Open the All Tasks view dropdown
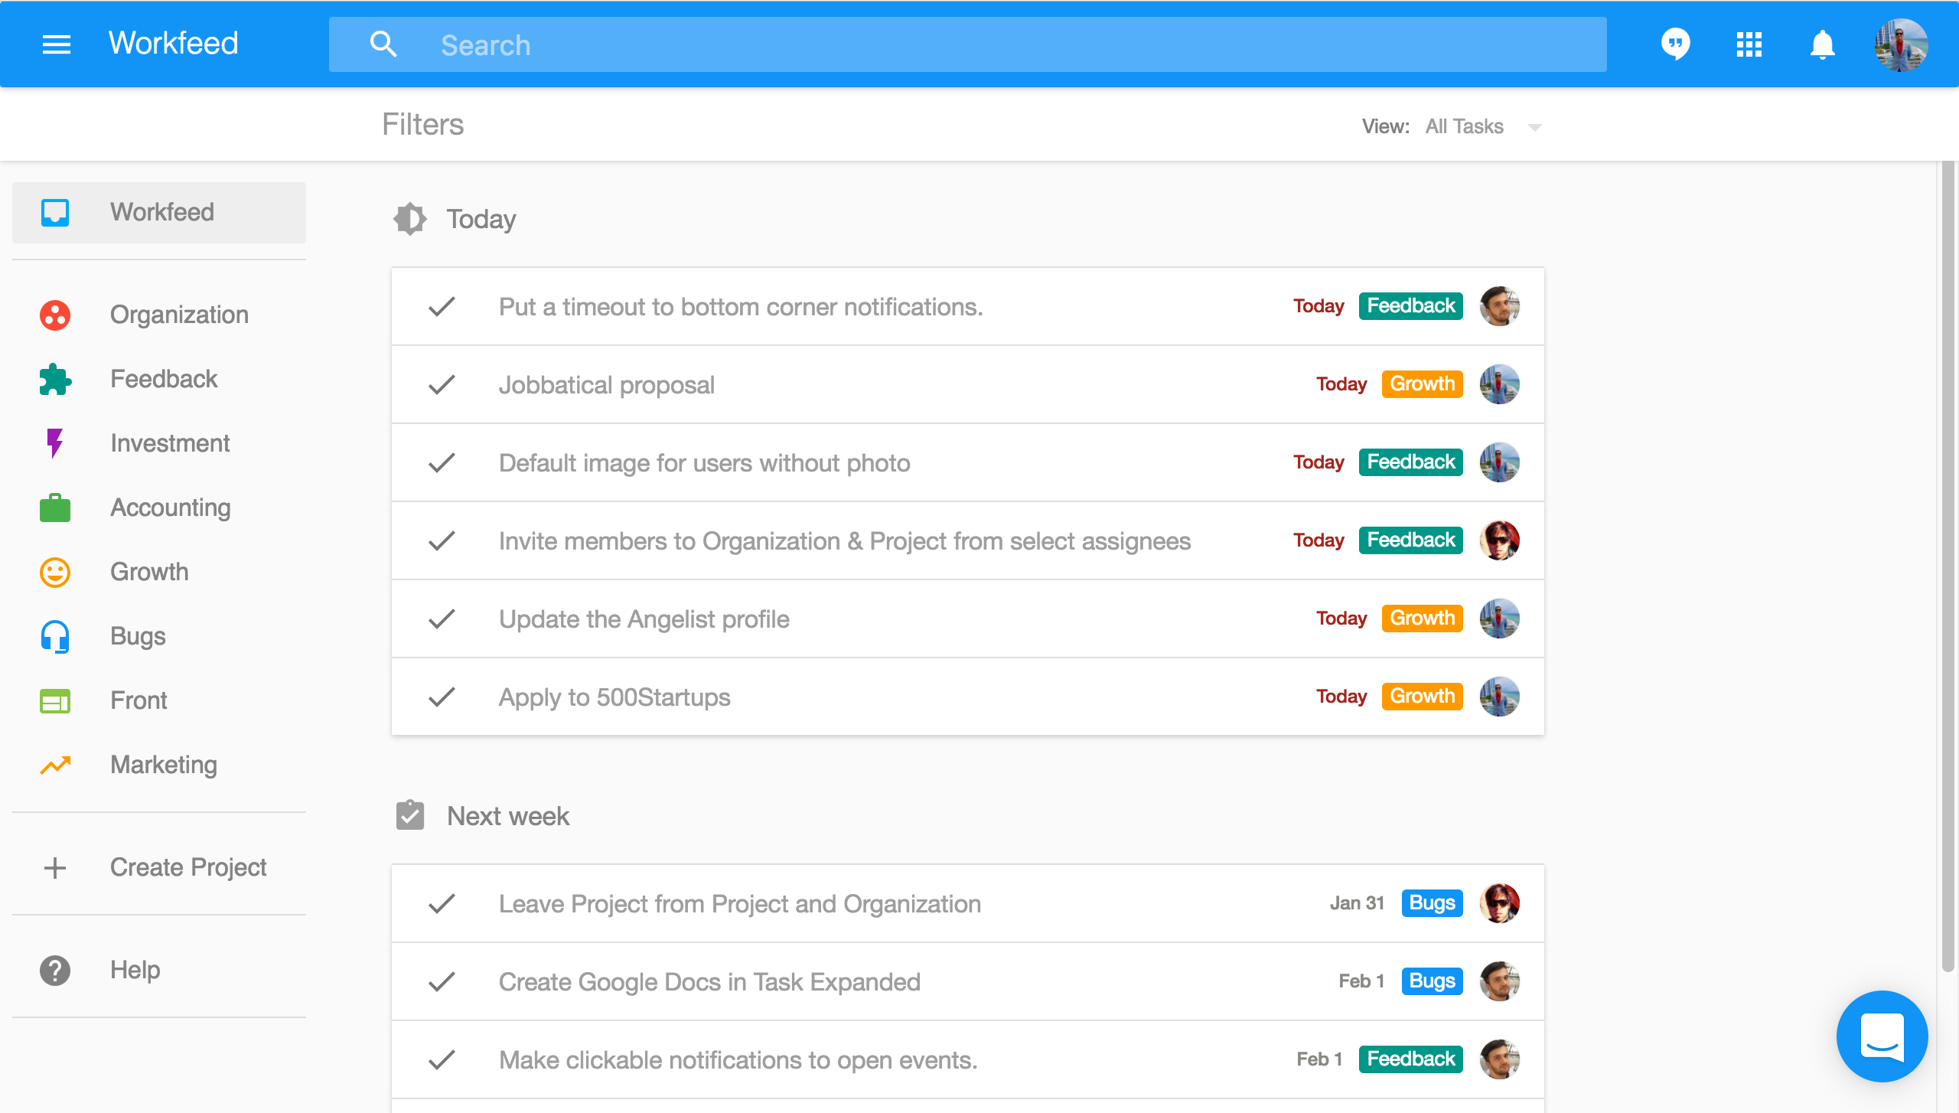 coord(1464,126)
